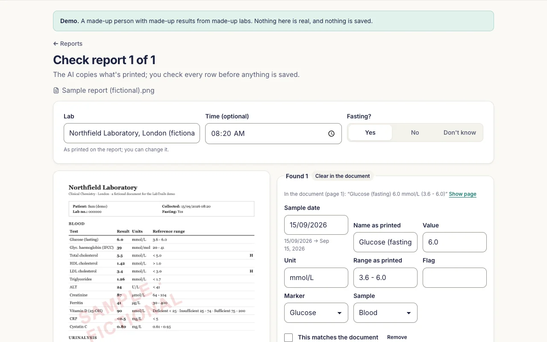The image size is (547, 342).
Task: Click 'Cystatin C' in the report preview
Action: pos(78,327)
